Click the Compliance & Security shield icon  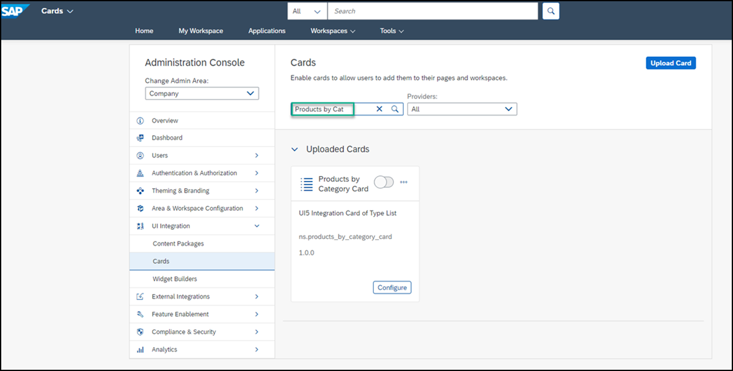tap(140, 332)
